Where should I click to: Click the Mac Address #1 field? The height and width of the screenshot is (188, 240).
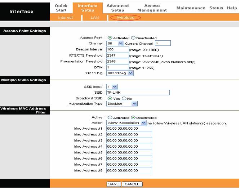coord(129,129)
